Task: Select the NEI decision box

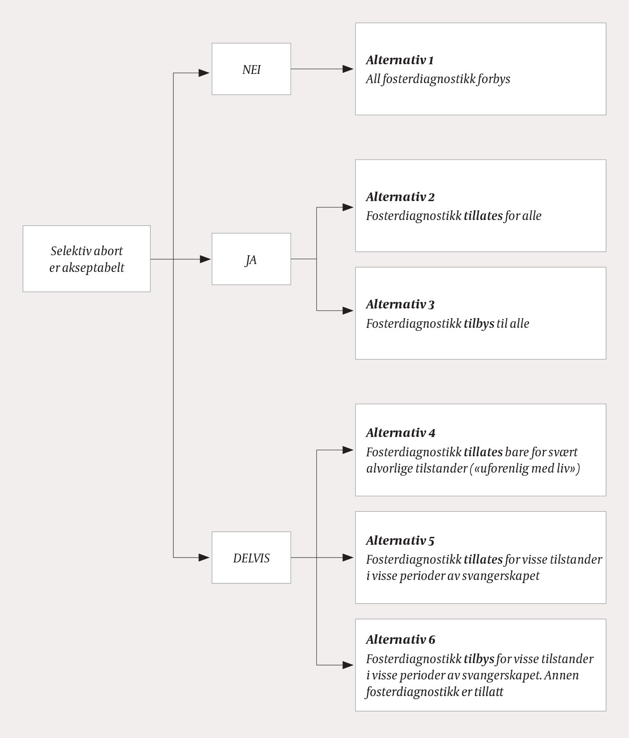Action: click(x=251, y=69)
